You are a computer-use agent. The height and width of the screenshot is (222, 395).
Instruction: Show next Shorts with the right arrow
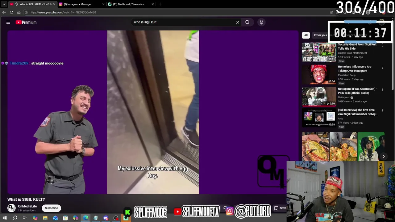pos(384,156)
